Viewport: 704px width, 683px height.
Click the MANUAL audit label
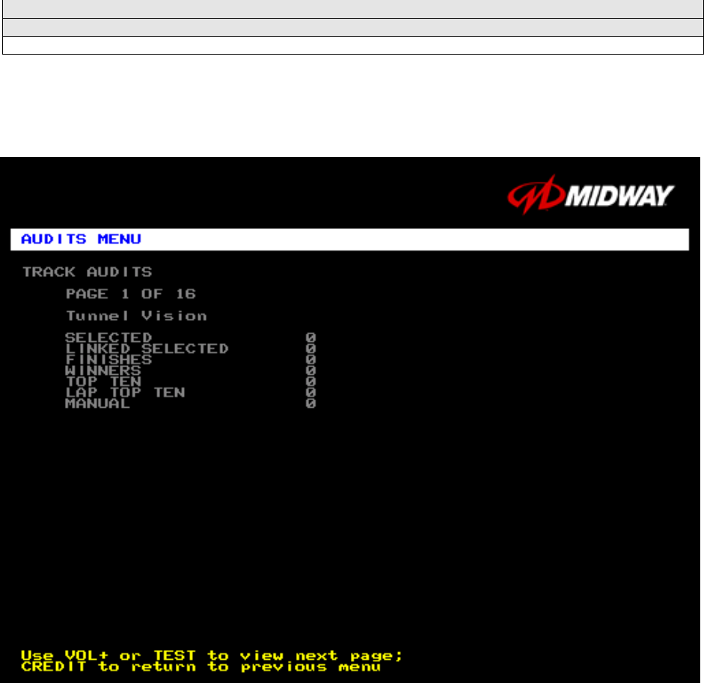click(x=97, y=403)
